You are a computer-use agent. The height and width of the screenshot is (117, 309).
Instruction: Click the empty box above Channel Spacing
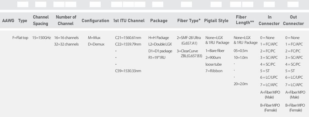(x=41, y=4)
